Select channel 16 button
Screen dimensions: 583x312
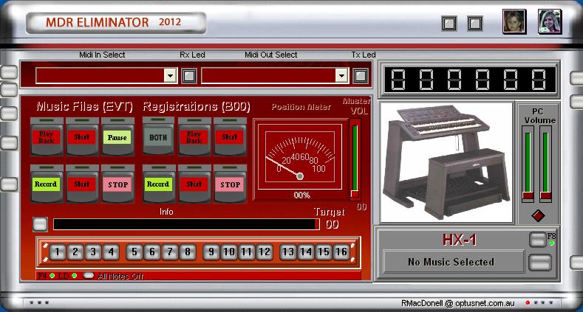(x=341, y=252)
